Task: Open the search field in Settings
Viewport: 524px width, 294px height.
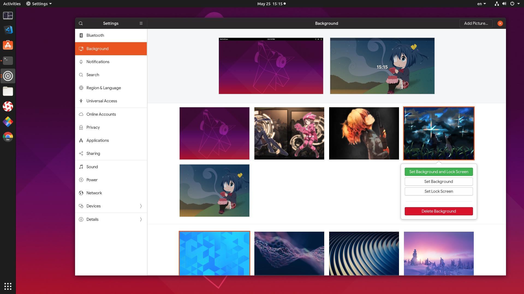Action: coord(81,23)
